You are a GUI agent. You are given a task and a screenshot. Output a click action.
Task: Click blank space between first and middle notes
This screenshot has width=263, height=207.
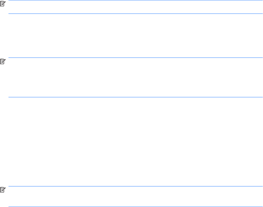tap(136, 35)
